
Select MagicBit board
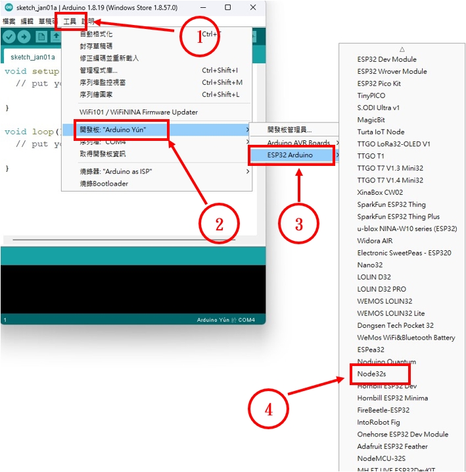point(402,120)
